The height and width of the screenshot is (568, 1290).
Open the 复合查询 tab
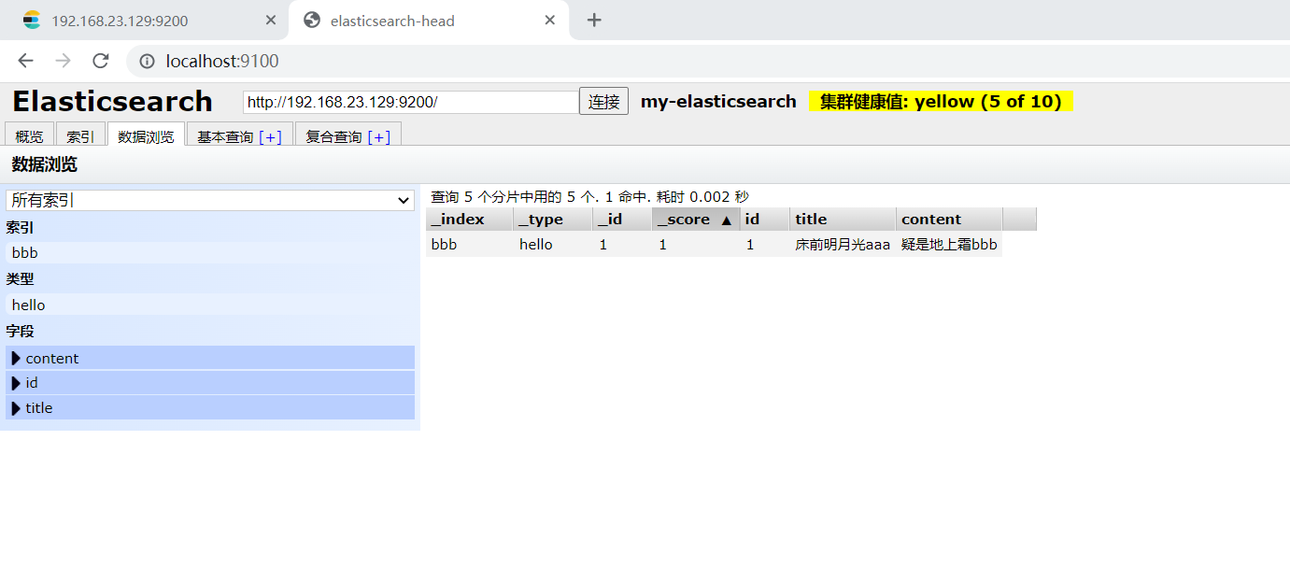pyautogui.click(x=333, y=136)
